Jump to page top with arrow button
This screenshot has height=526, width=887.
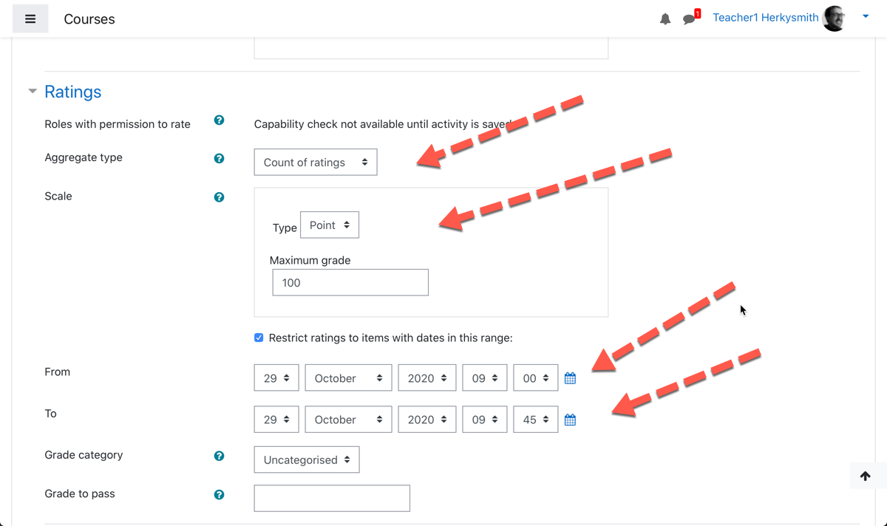coord(865,477)
